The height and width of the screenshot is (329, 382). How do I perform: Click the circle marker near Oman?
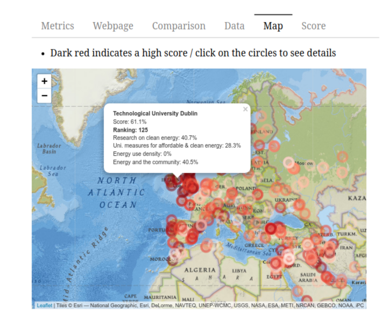tap(307, 299)
